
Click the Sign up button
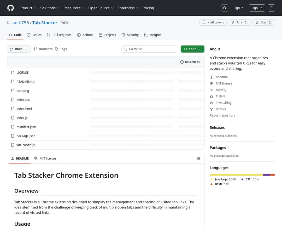pyautogui.click(x=257, y=8)
